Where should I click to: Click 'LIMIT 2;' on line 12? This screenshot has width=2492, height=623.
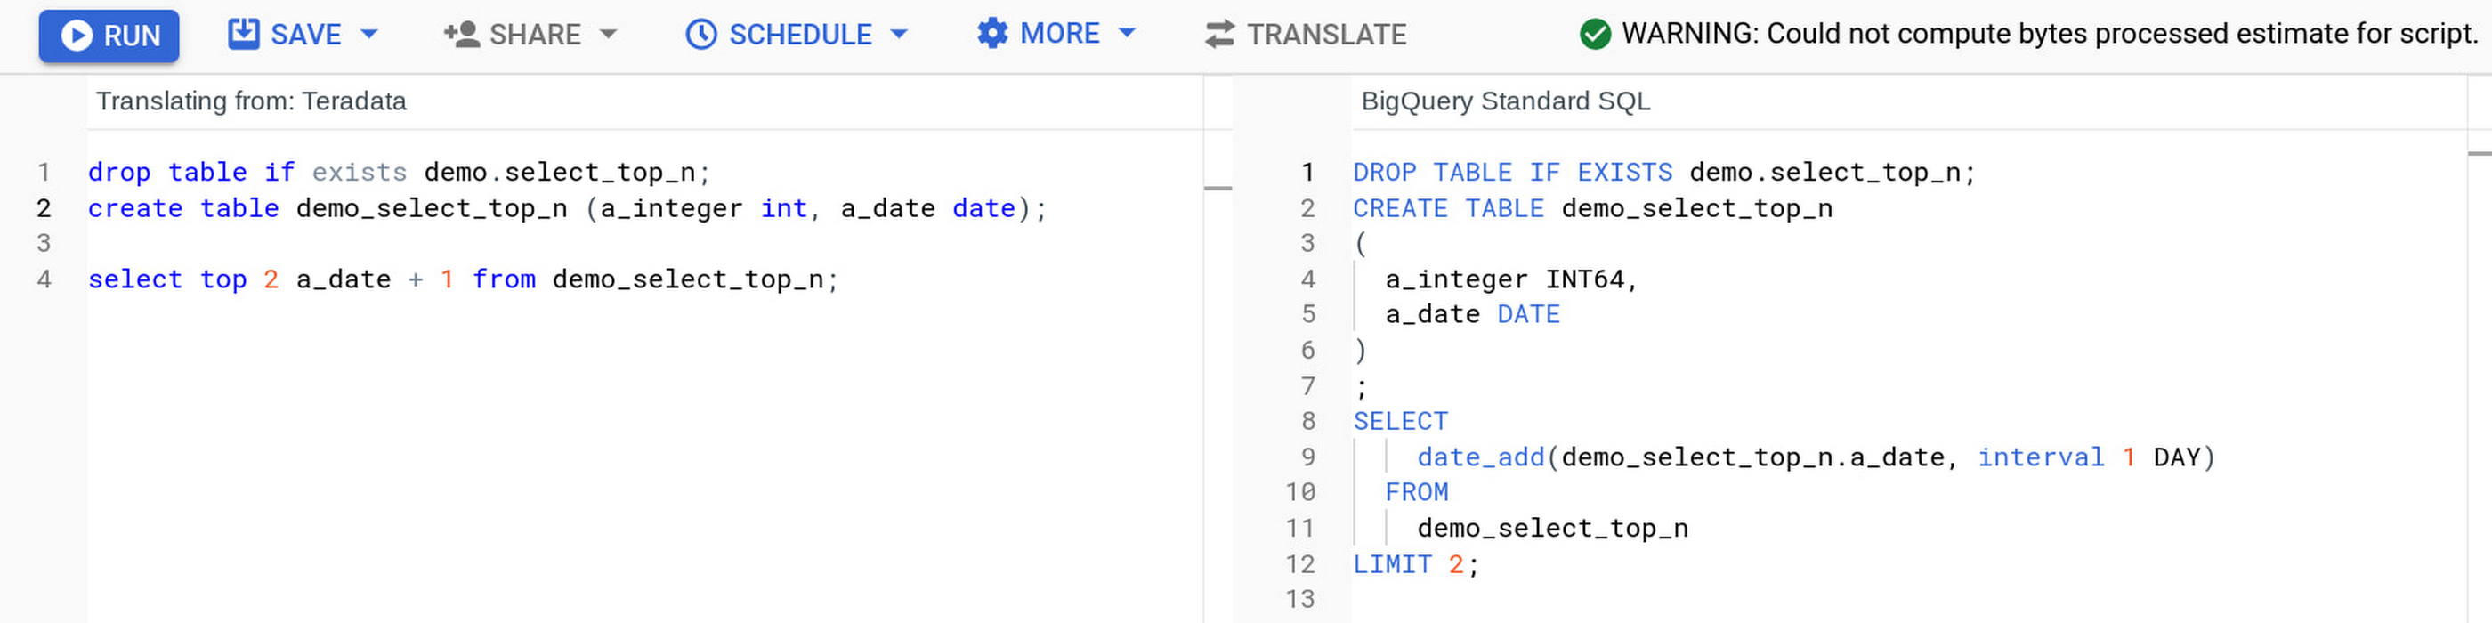tap(1416, 564)
